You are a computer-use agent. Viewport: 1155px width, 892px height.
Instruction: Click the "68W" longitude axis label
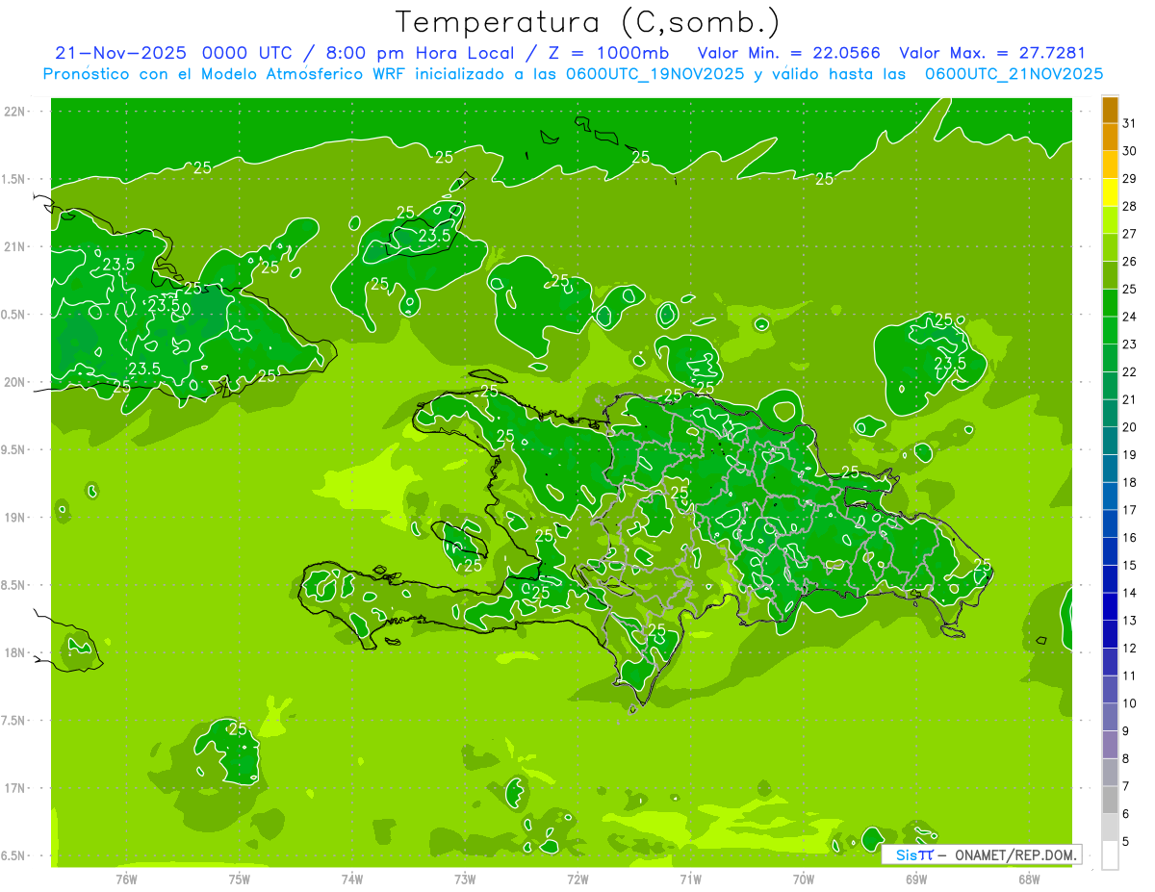[1029, 879]
